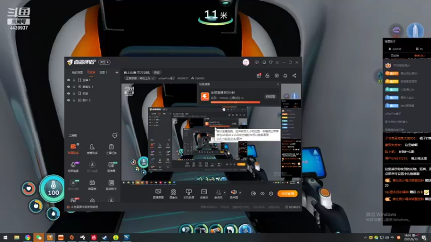431x242 pixels.
Task: Click the lock icon in the top right toolbar
Action: coord(267,75)
